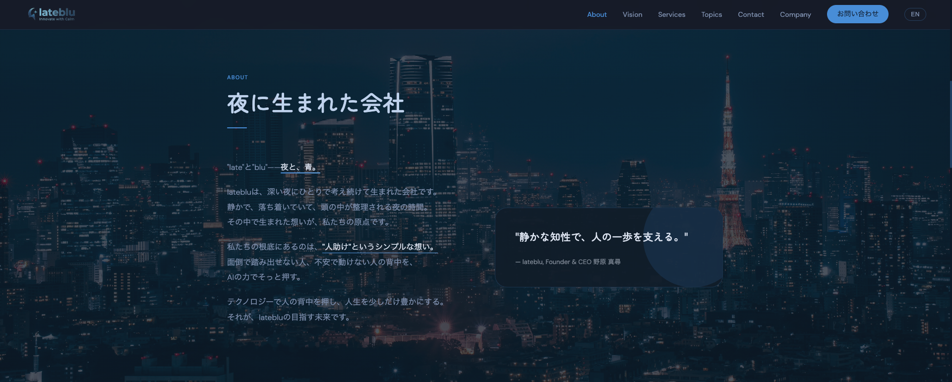Click the underlined "人助け"というシンプルな想い text
The image size is (952, 382).
[380, 247]
